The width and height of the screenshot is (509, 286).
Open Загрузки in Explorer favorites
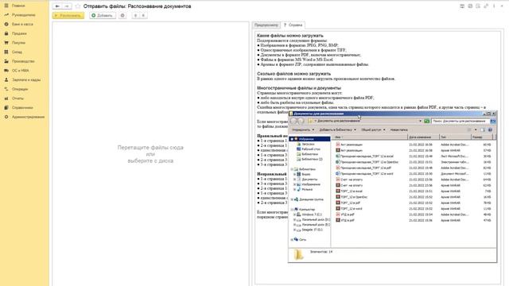pos(308,144)
